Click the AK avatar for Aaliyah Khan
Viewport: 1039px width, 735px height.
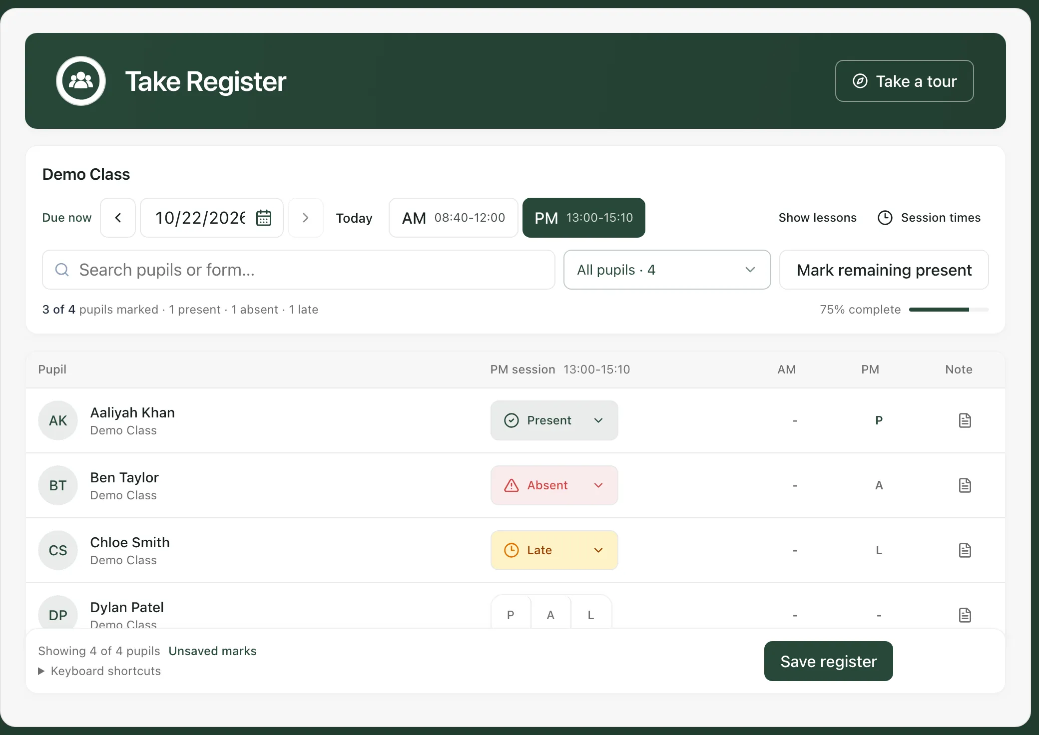(x=58, y=420)
